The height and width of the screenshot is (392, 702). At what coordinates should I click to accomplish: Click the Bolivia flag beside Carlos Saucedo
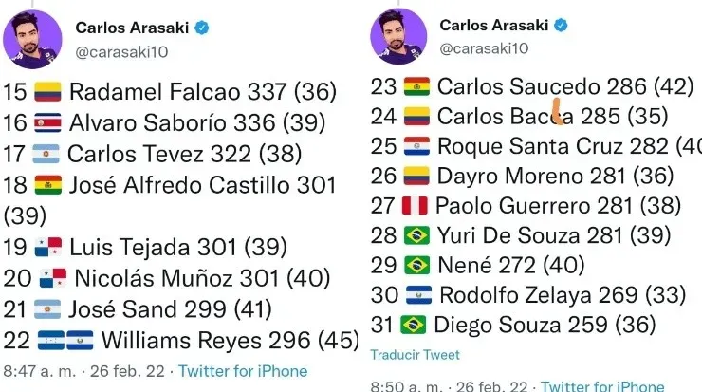point(417,88)
